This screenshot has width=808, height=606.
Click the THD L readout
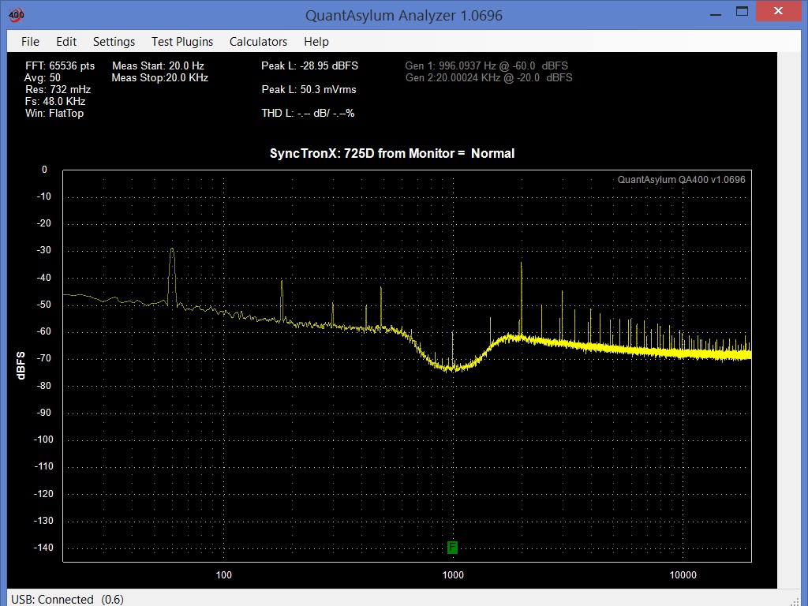pos(308,114)
